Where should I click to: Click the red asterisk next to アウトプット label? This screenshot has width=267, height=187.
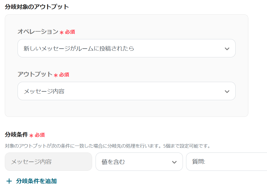coord(56,75)
